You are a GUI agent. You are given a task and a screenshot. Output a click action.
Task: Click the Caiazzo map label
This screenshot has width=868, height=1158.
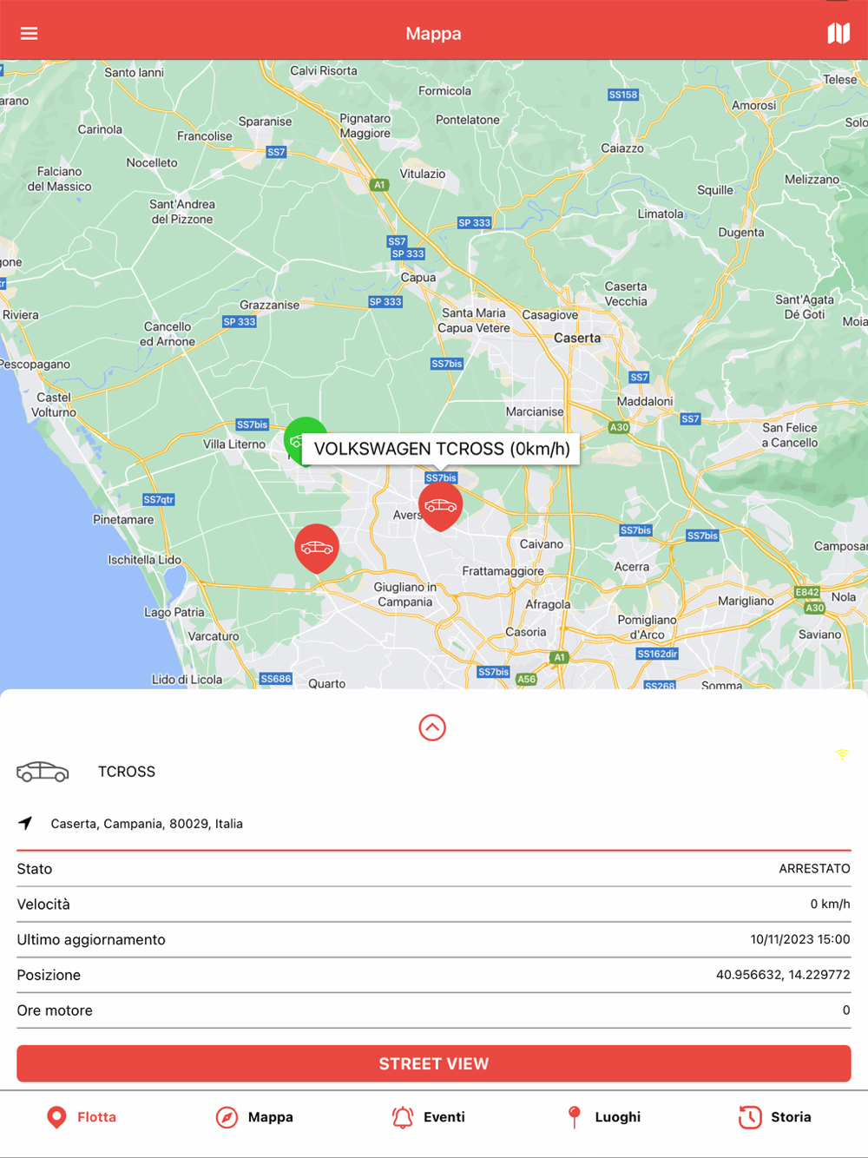coord(622,148)
